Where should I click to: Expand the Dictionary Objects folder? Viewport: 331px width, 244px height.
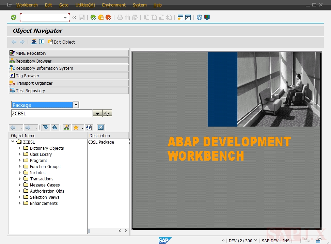click(x=20, y=148)
